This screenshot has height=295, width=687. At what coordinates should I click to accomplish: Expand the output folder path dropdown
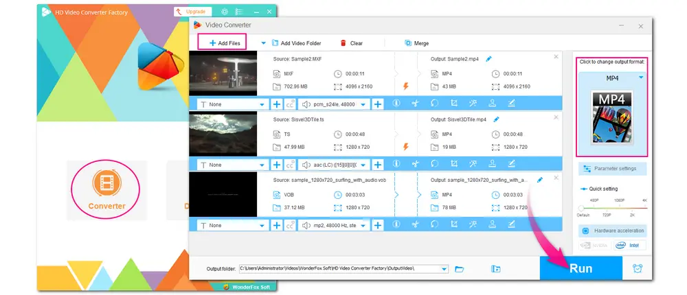(x=444, y=268)
